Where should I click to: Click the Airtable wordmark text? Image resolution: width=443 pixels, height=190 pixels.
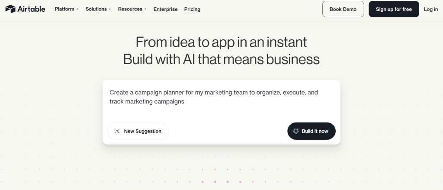click(x=31, y=9)
